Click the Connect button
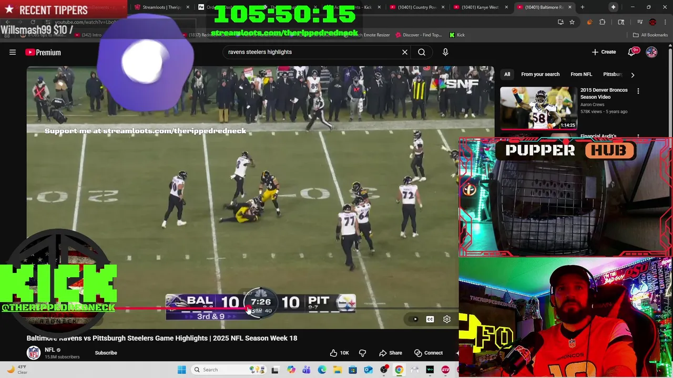The width and height of the screenshot is (673, 378). click(x=429, y=353)
